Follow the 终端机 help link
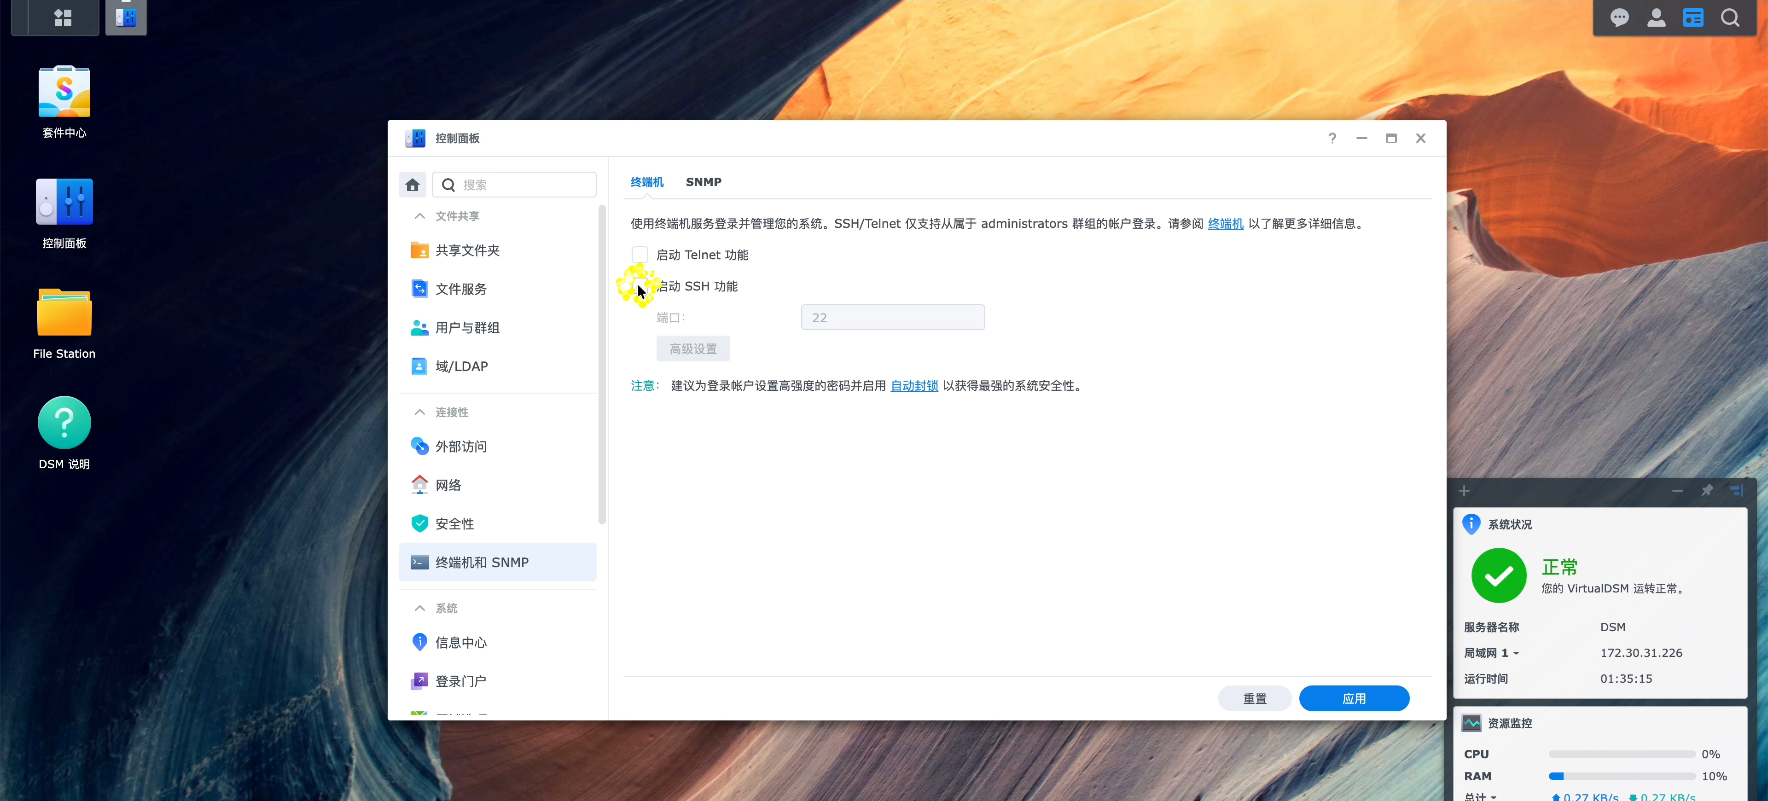The height and width of the screenshot is (801, 1768). click(1225, 224)
